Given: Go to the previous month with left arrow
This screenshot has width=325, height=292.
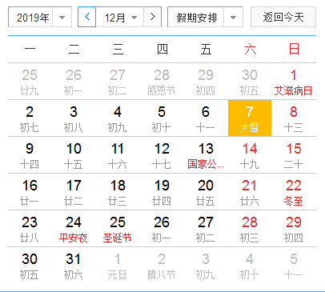Looking at the screenshot, I should coord(86,18).
